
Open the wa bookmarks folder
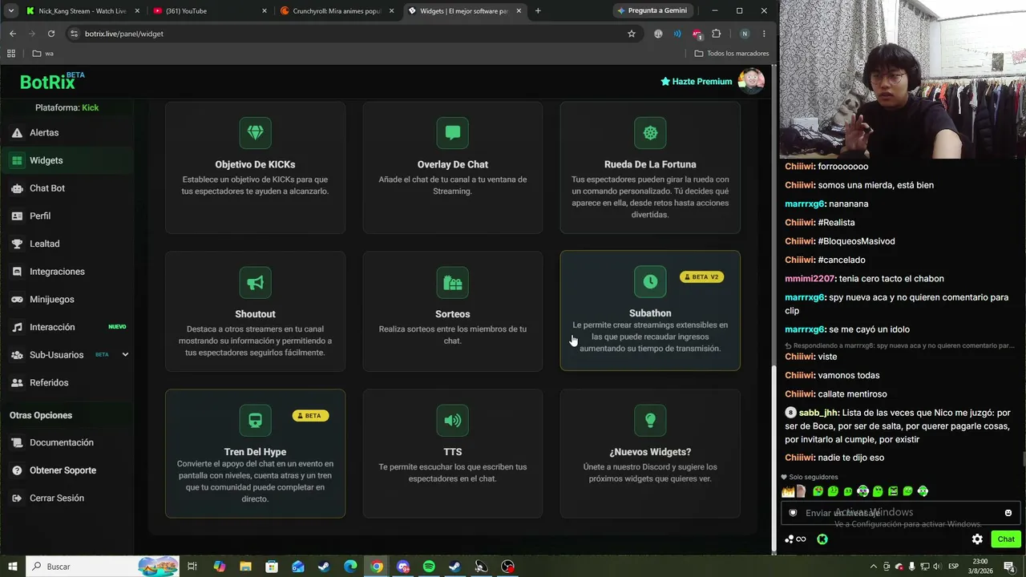43,54
